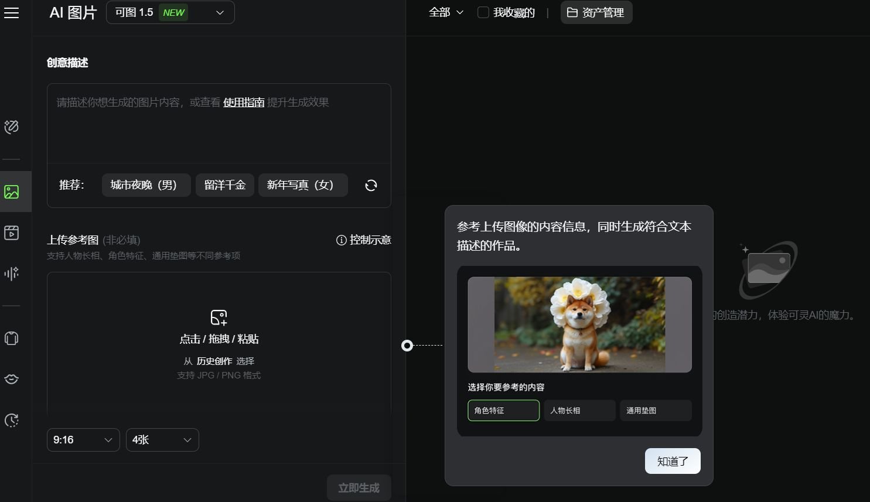Open the virtual try-on shirt tool
The image size is (870, 502).
click(11, 338)
